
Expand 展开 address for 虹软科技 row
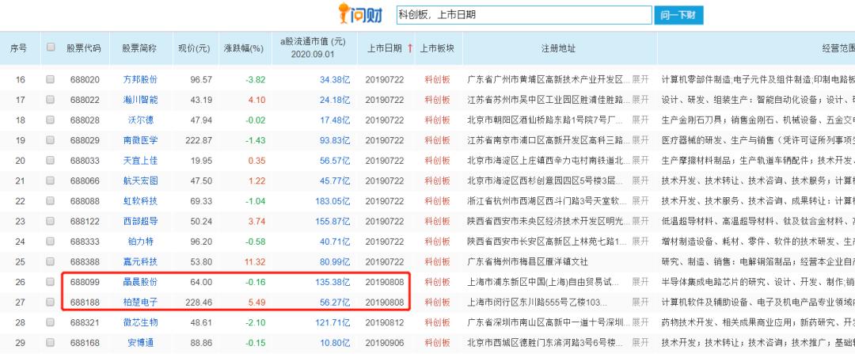(640, 201)
